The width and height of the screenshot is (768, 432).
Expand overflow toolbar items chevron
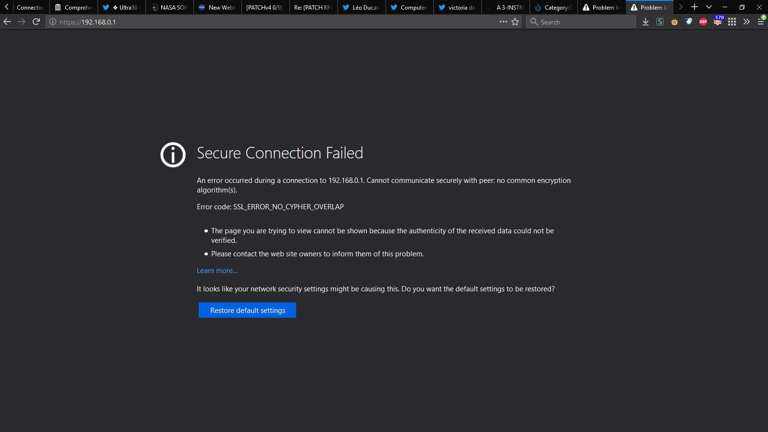click(746, 22)
